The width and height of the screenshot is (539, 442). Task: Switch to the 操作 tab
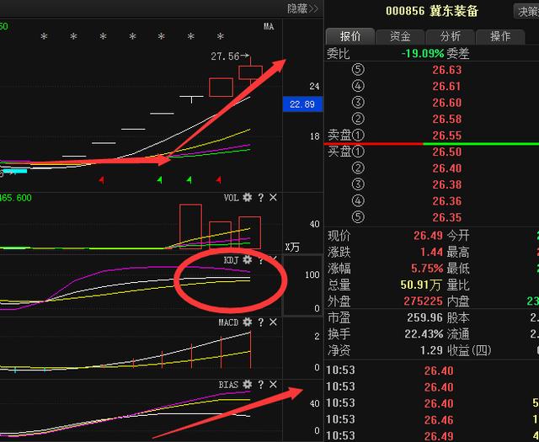(x=500, y=36)
